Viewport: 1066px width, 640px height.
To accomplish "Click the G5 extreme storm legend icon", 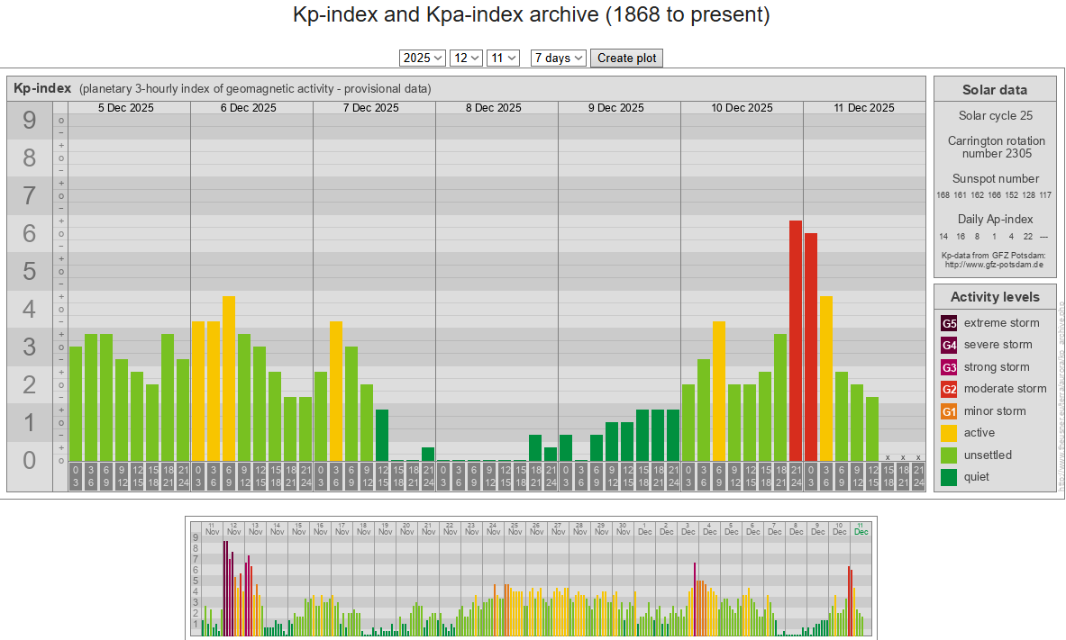I will pos(950,323).
